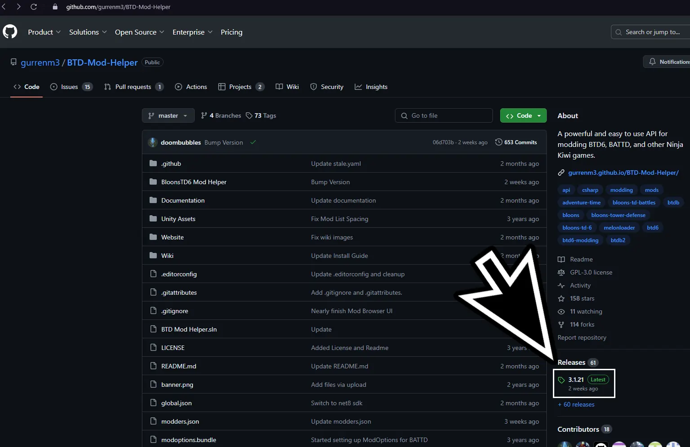Switch to the Pull requests tab
This screenshot has height=447, width=690.
134,87
